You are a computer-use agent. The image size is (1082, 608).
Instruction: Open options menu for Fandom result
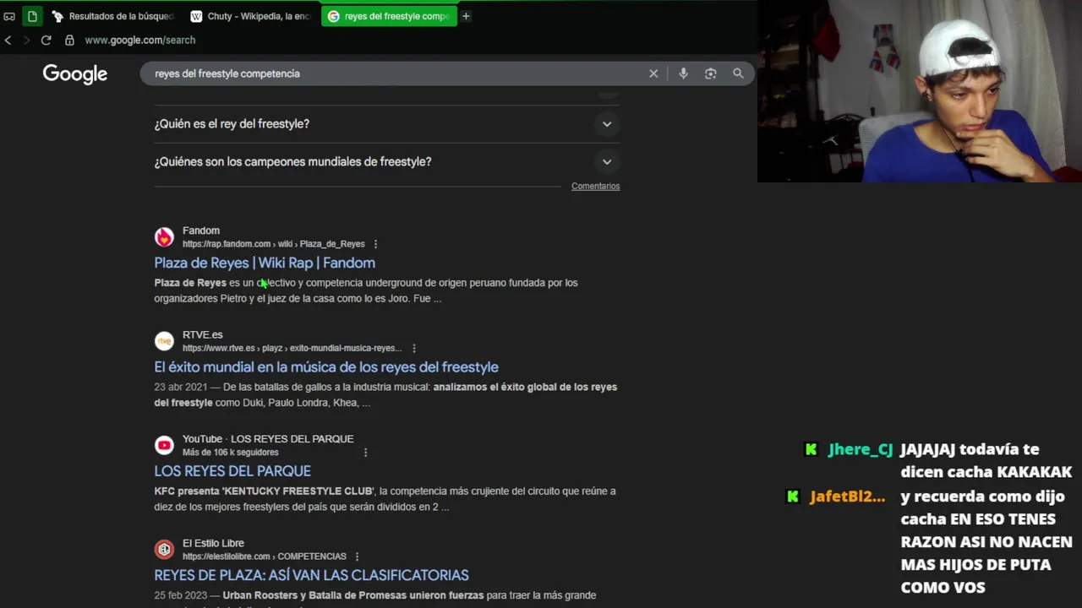375,244
